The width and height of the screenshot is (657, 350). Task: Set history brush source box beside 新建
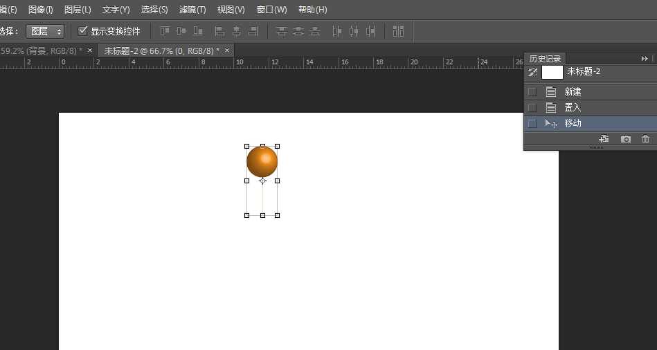point(532,91)
